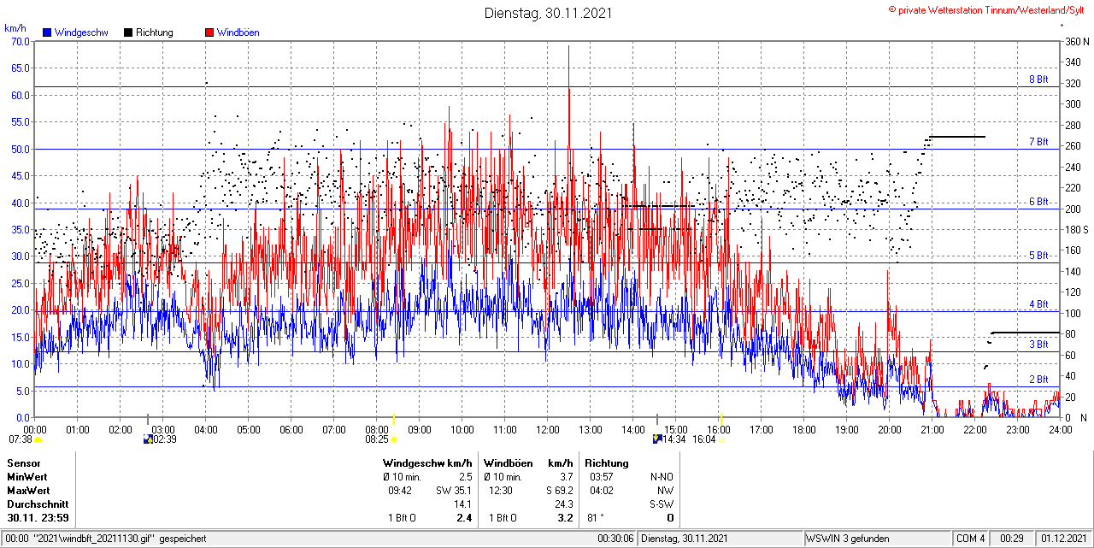Screen dimensions: 1094x548
Task: Click the 7 Bft threshold label
Action: [1038, 142]
